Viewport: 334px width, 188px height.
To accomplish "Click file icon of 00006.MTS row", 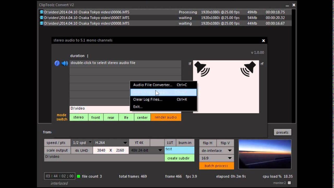I will point(41,12).
